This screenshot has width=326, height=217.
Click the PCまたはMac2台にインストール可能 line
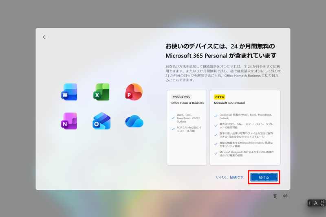tap(189, 129)
